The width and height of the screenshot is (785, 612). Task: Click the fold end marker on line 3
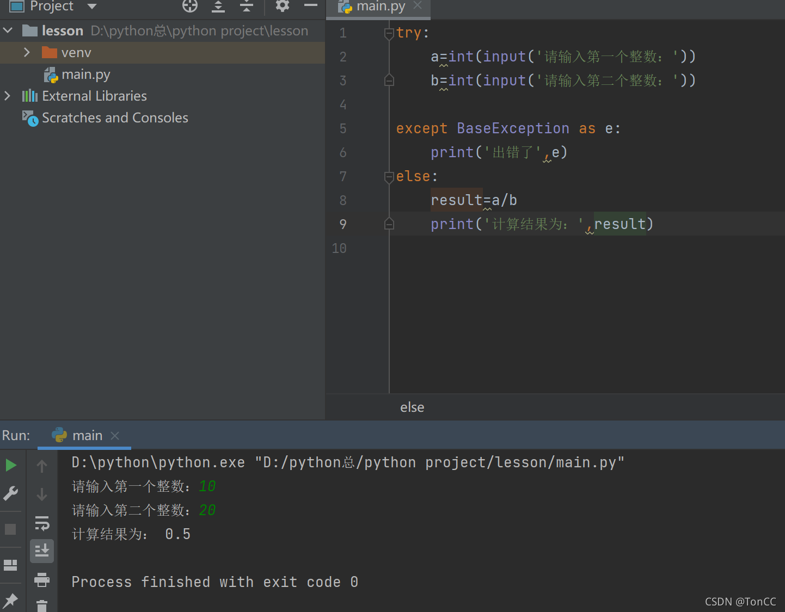(x=389, y=81)
